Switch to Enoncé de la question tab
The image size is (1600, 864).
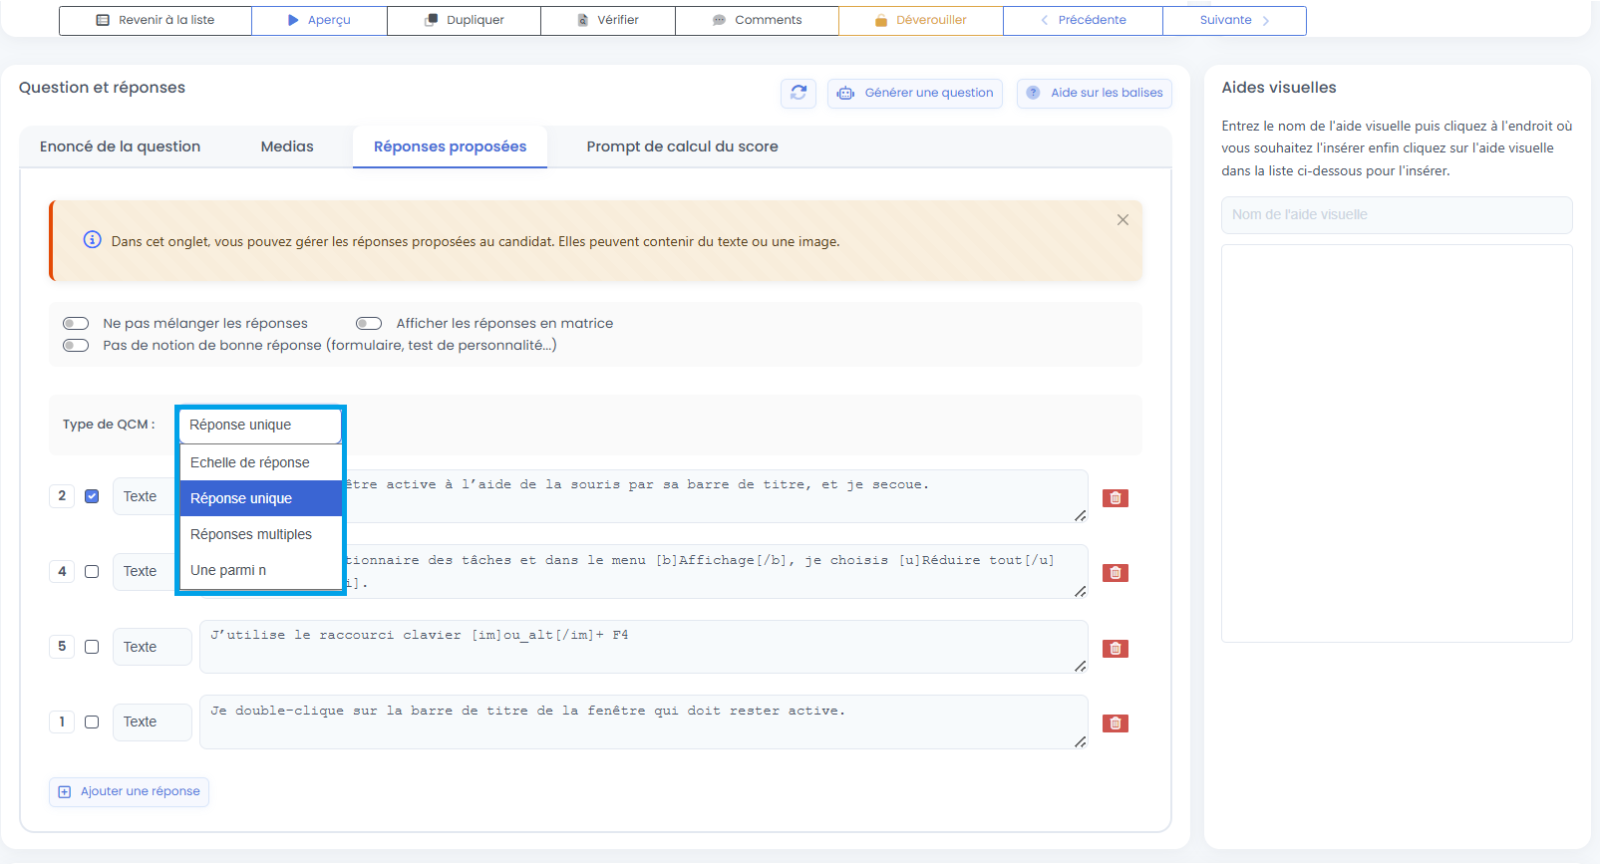(120, 146)
